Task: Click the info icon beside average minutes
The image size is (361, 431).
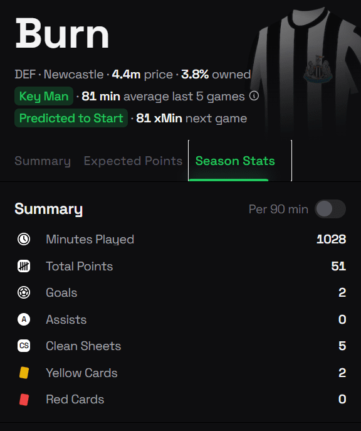Action: [254, 96]
